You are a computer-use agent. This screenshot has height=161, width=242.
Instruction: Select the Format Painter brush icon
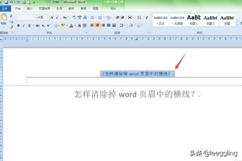pos(11,27)
